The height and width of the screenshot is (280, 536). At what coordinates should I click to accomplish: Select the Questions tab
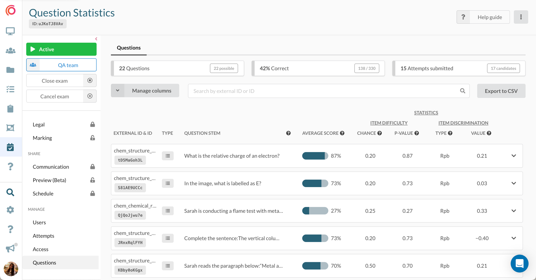coord(129,48)
